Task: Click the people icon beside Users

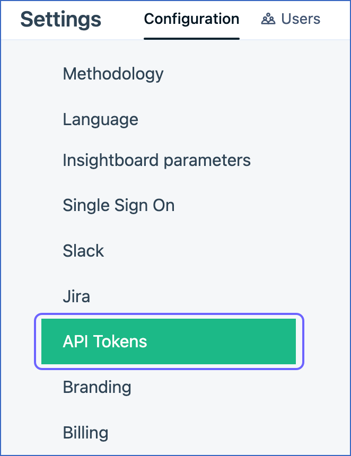Action: tap(268, 20)
